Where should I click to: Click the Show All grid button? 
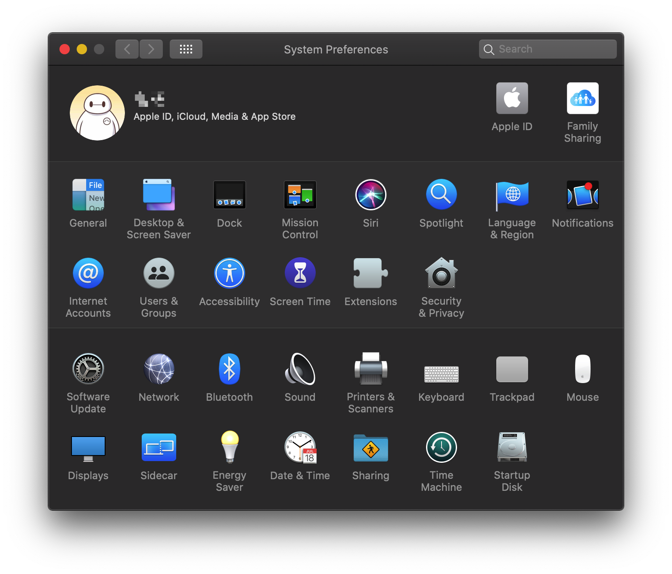186,49
